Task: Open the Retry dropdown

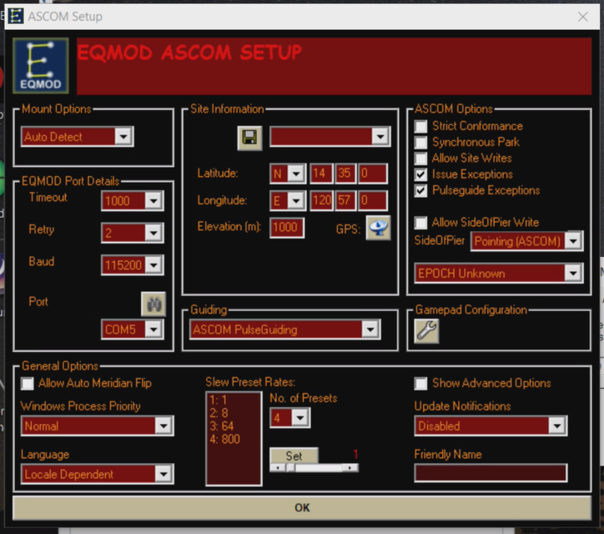Action: pos(154,233)
